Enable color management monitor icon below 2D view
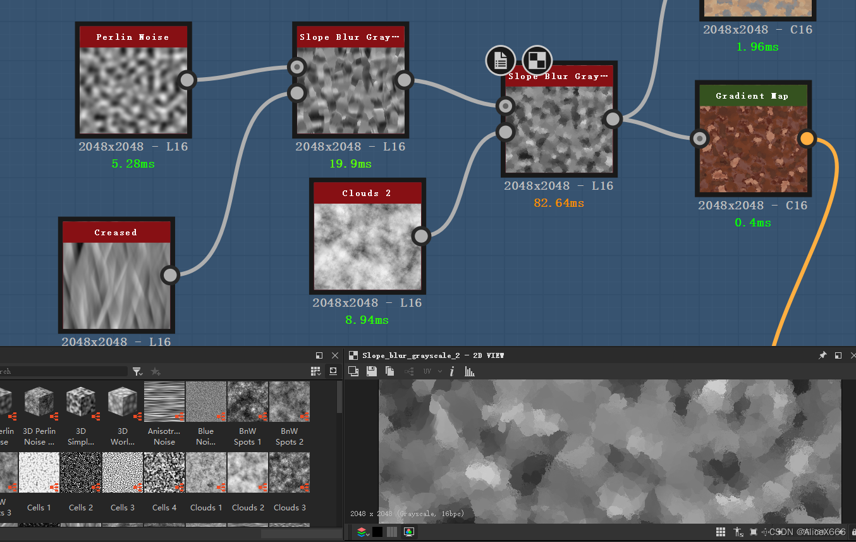This screenshot has height=542, width=856. 409,532
